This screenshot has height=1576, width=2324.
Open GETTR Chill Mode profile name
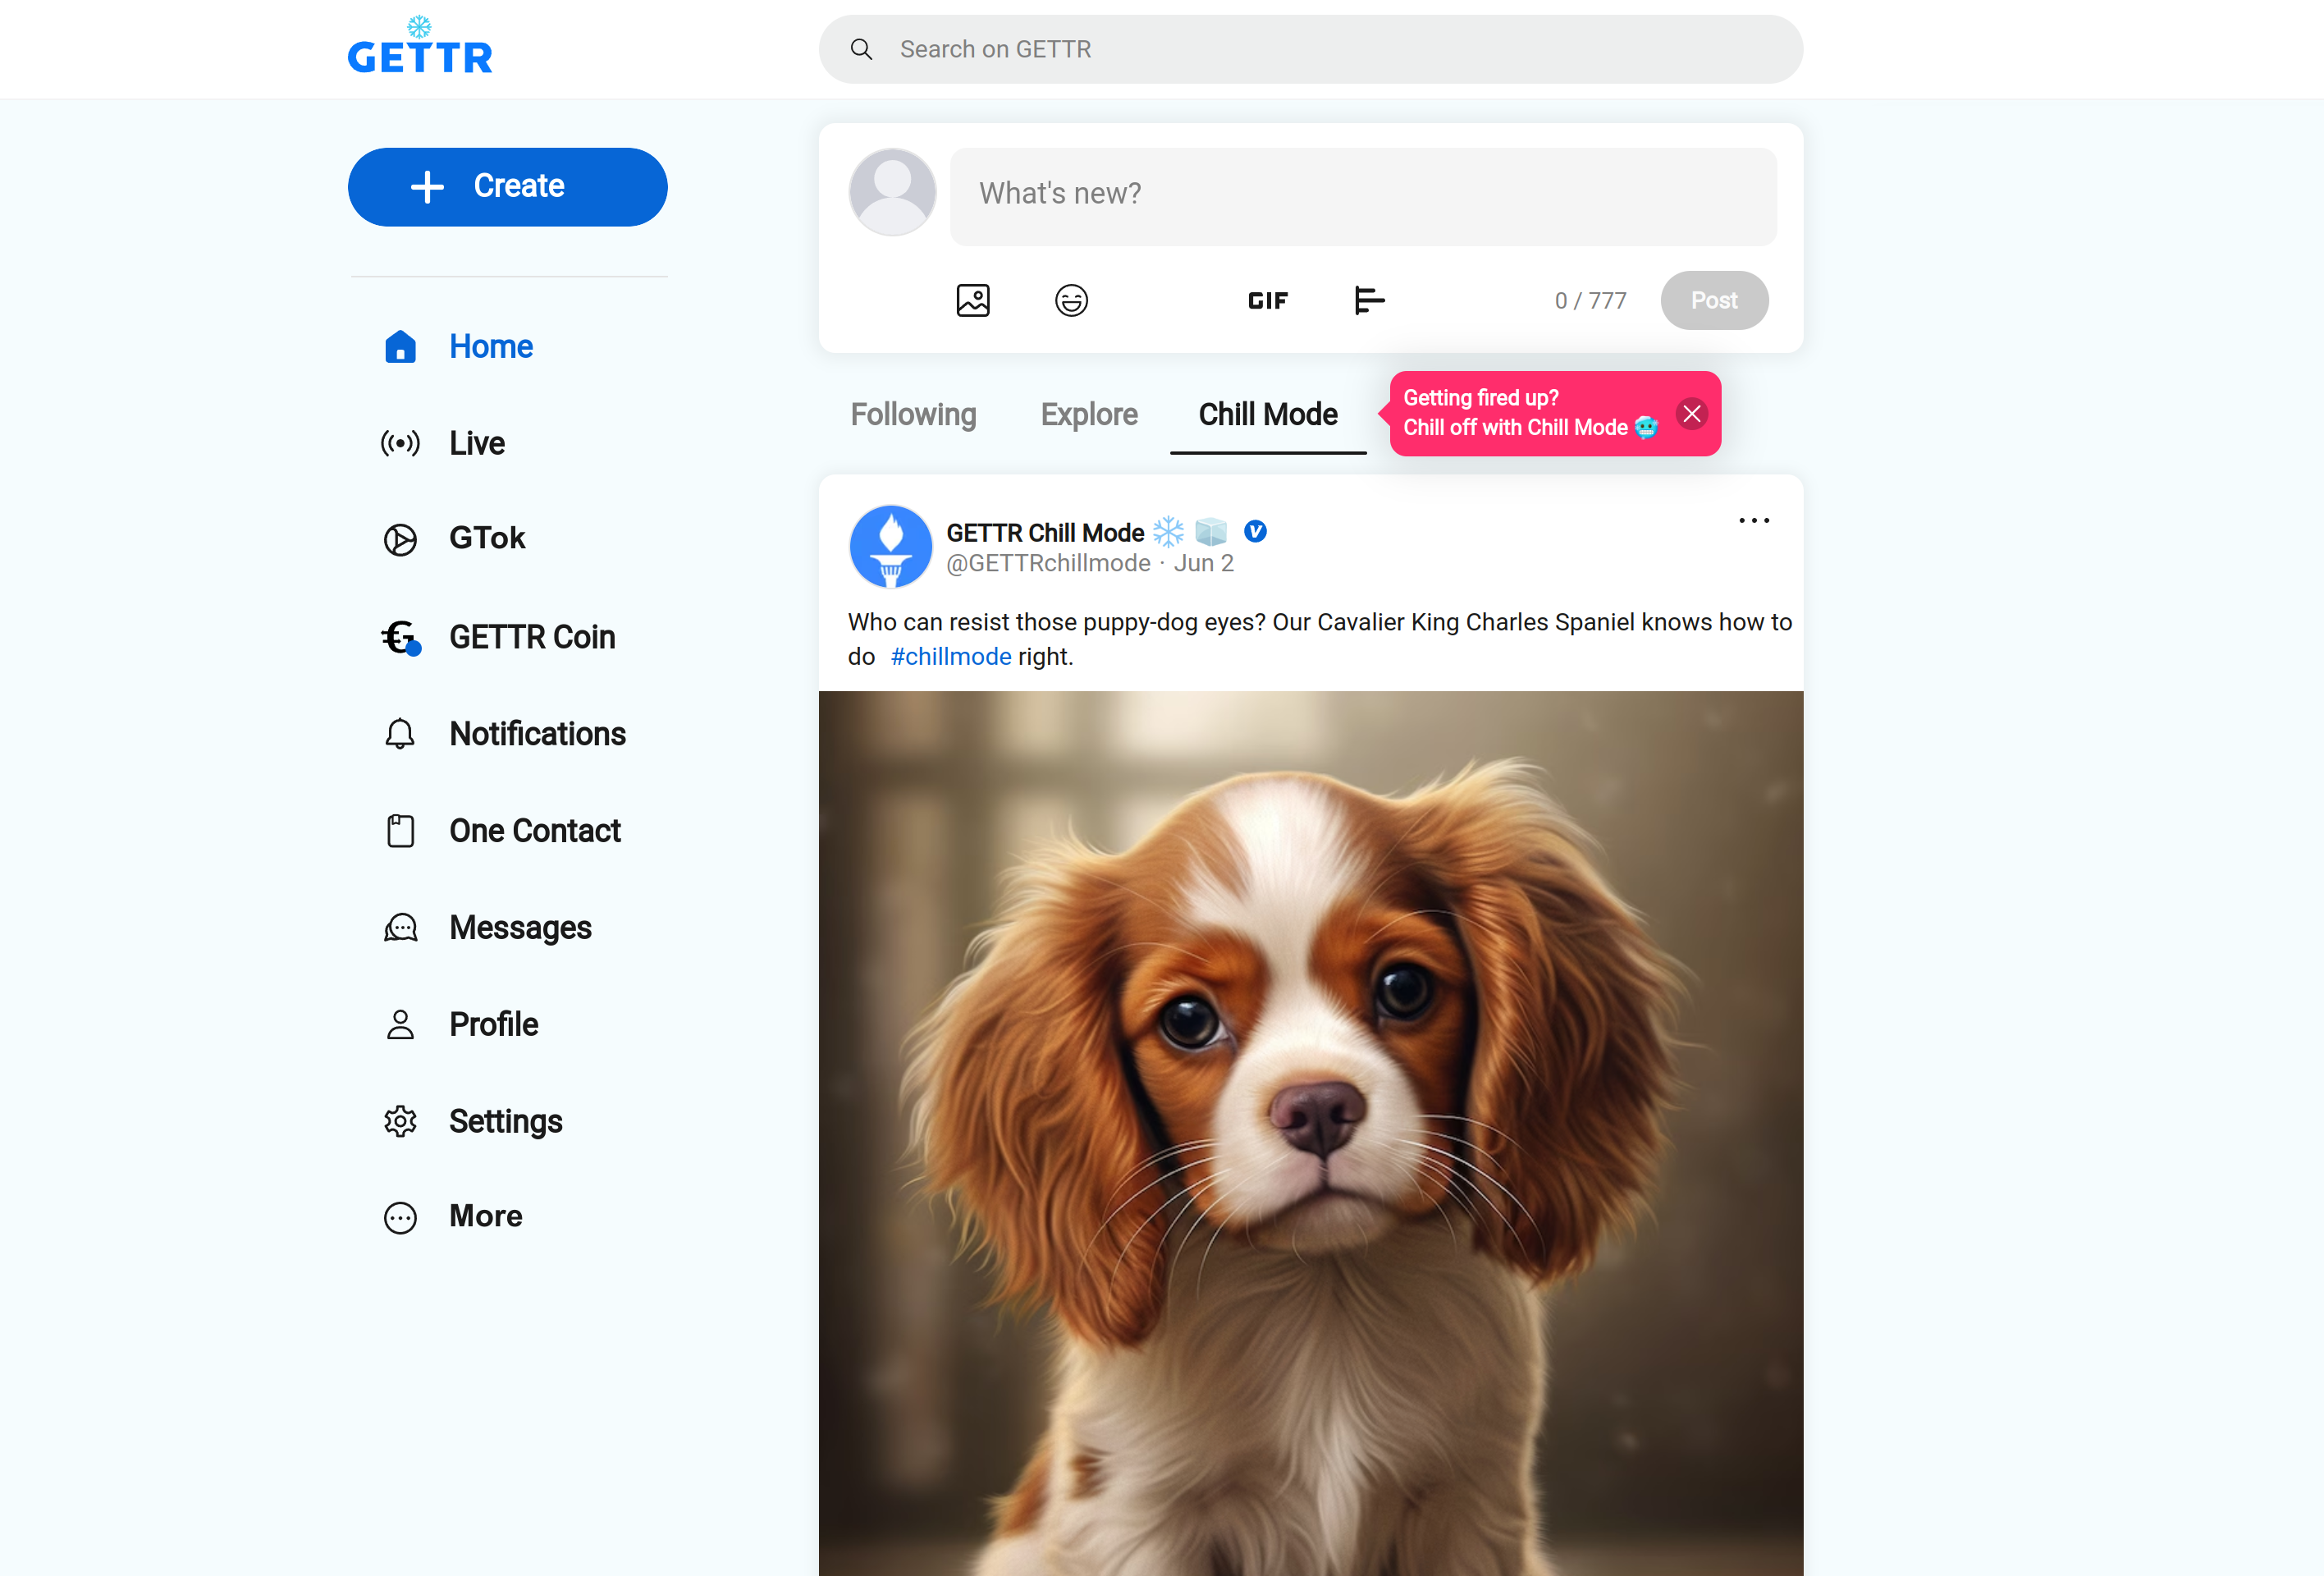[x=1045, y=533]
